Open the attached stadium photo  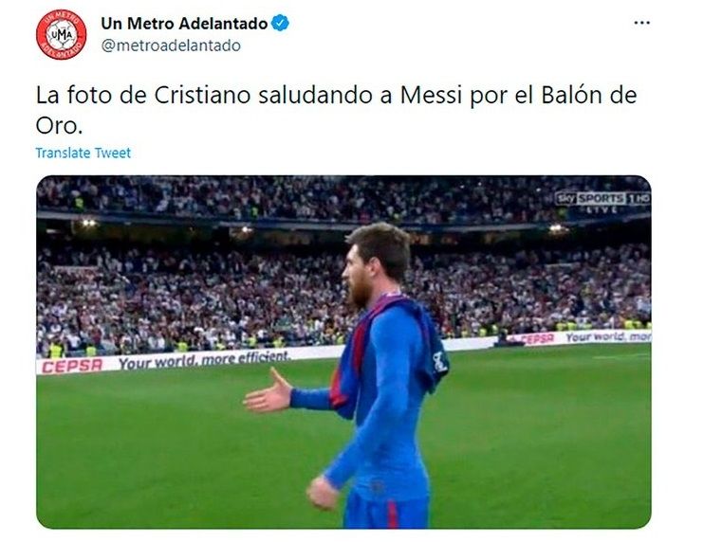343,352
